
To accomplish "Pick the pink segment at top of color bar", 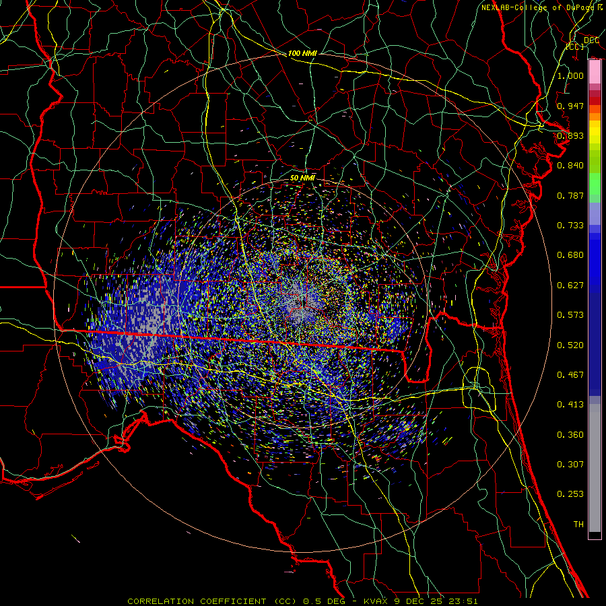I will [595, 72].
